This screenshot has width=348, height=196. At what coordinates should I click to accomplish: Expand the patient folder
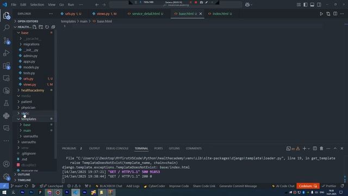coord(27,102)
